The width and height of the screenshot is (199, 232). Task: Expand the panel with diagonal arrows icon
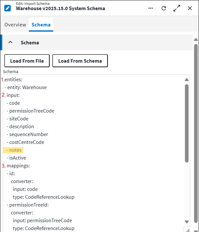click(177, 8)
